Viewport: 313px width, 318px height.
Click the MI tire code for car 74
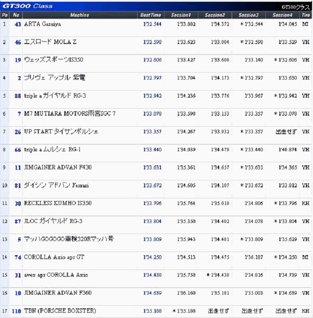305,257
